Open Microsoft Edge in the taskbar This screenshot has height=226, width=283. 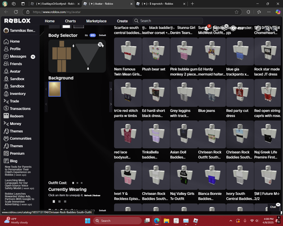157,220
